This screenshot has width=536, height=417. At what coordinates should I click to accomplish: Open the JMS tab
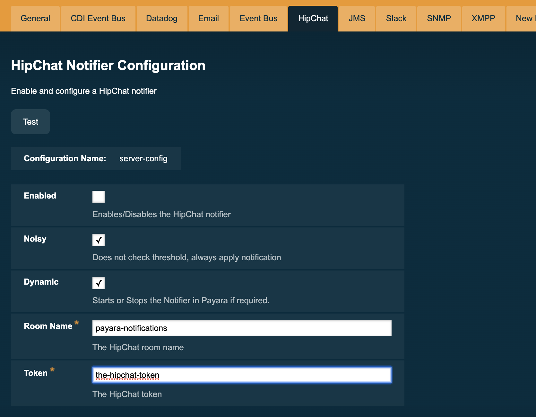pos(357,19)
